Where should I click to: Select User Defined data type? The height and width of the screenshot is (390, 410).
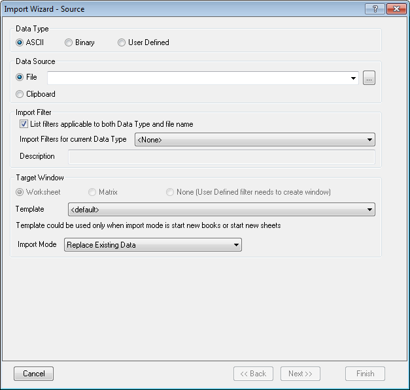click(x=122, y=42)
